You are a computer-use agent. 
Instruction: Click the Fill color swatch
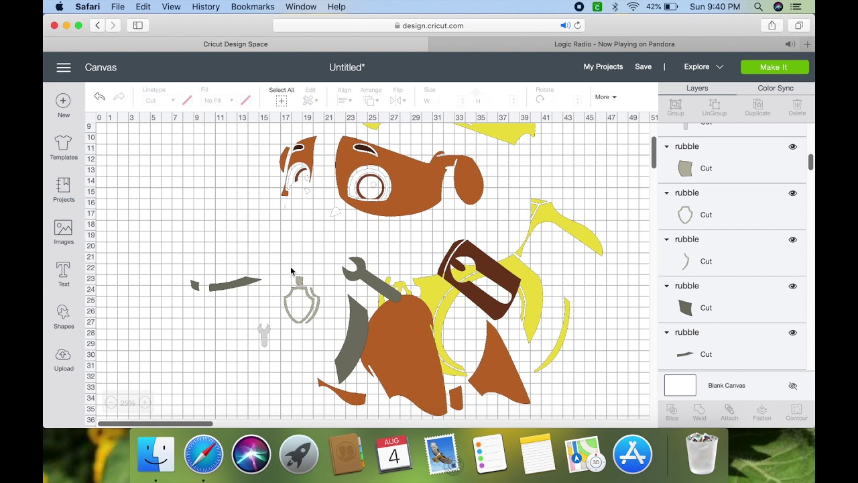pos(245,100)
